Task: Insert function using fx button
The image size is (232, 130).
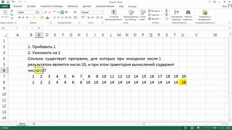Action: coord(39,28)
